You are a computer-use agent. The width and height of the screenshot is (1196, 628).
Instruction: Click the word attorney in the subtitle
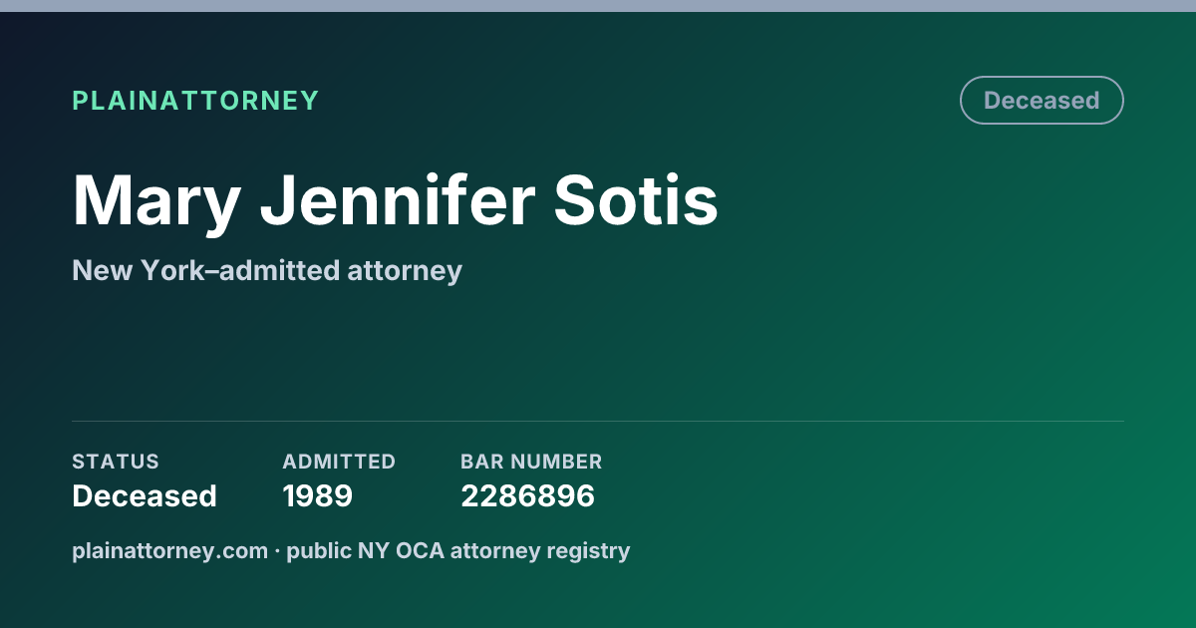pos(405,270)
